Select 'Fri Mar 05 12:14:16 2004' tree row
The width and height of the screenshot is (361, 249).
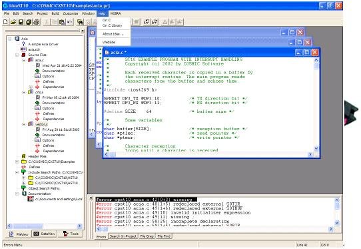tap(61, 97)
